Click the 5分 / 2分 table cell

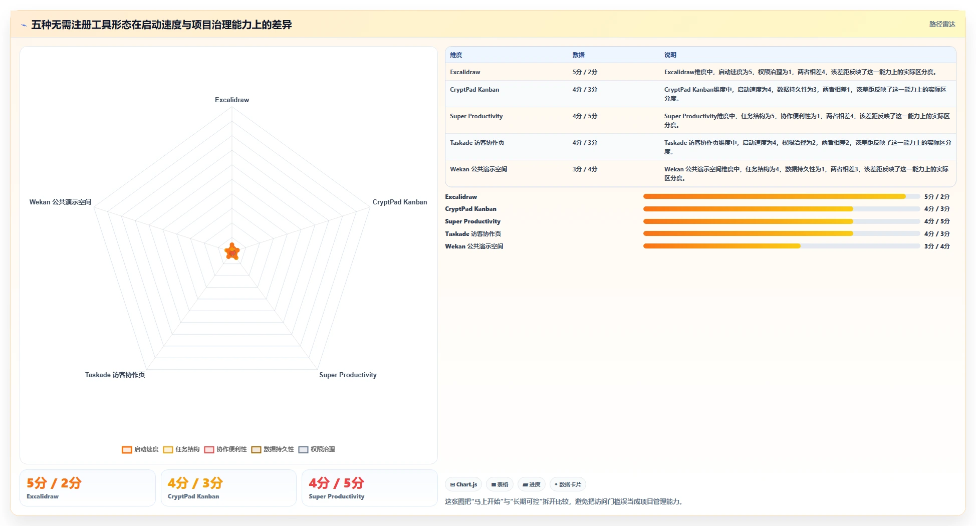tap(585, 72)
